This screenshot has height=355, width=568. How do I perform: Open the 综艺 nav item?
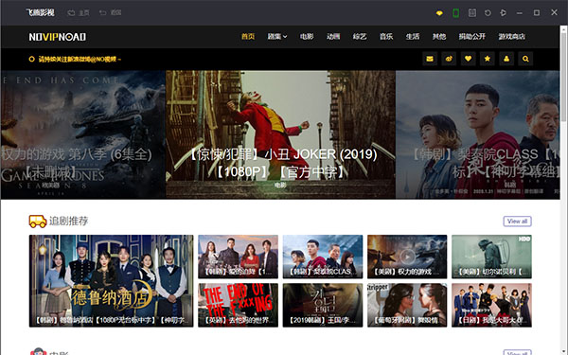click(x=360, y=37)
